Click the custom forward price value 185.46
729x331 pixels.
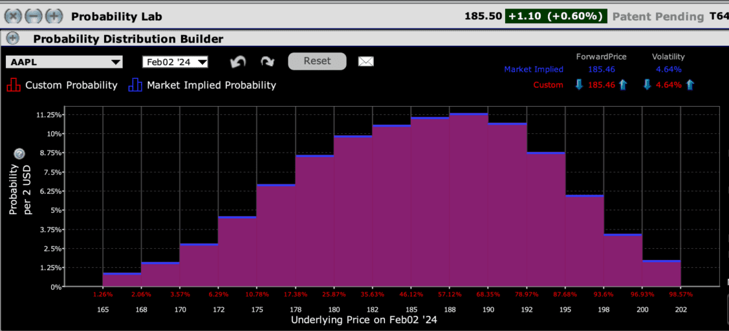(601, 85)
